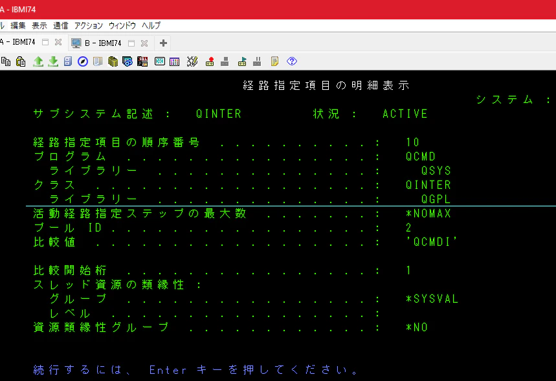Click the プール ID label
The image size is (556, 381).
[x=68, y=228]
